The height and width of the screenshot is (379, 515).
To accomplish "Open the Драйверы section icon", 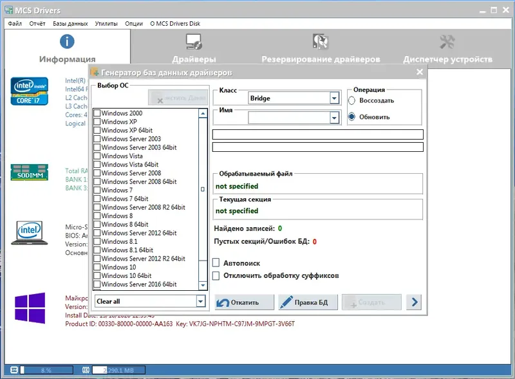I will click(x=194, y=42).
